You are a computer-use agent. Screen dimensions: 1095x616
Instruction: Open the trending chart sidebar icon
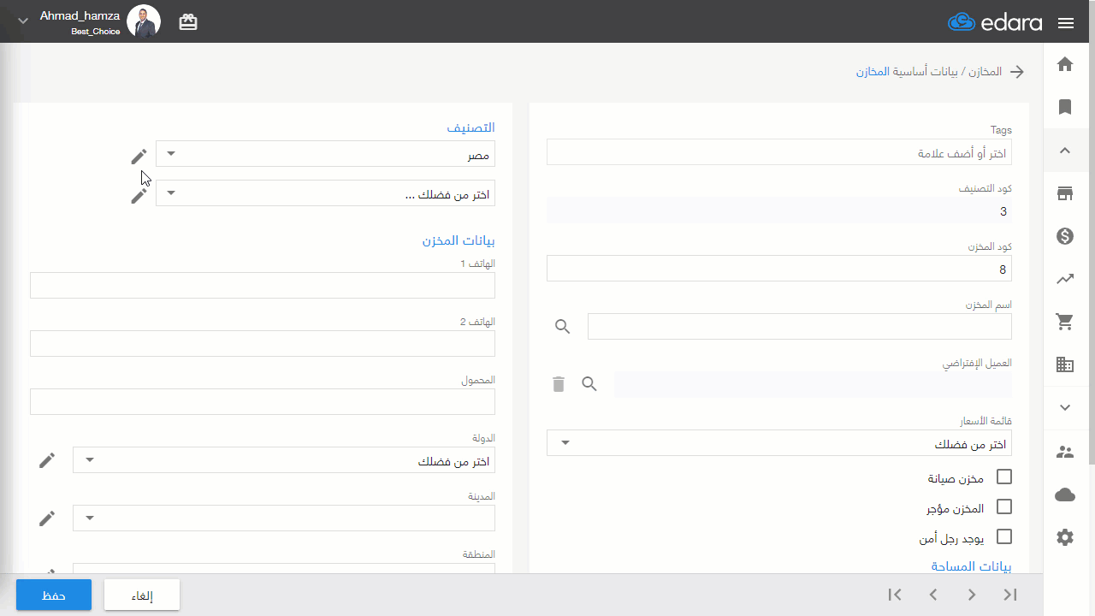coord(1065,279)
